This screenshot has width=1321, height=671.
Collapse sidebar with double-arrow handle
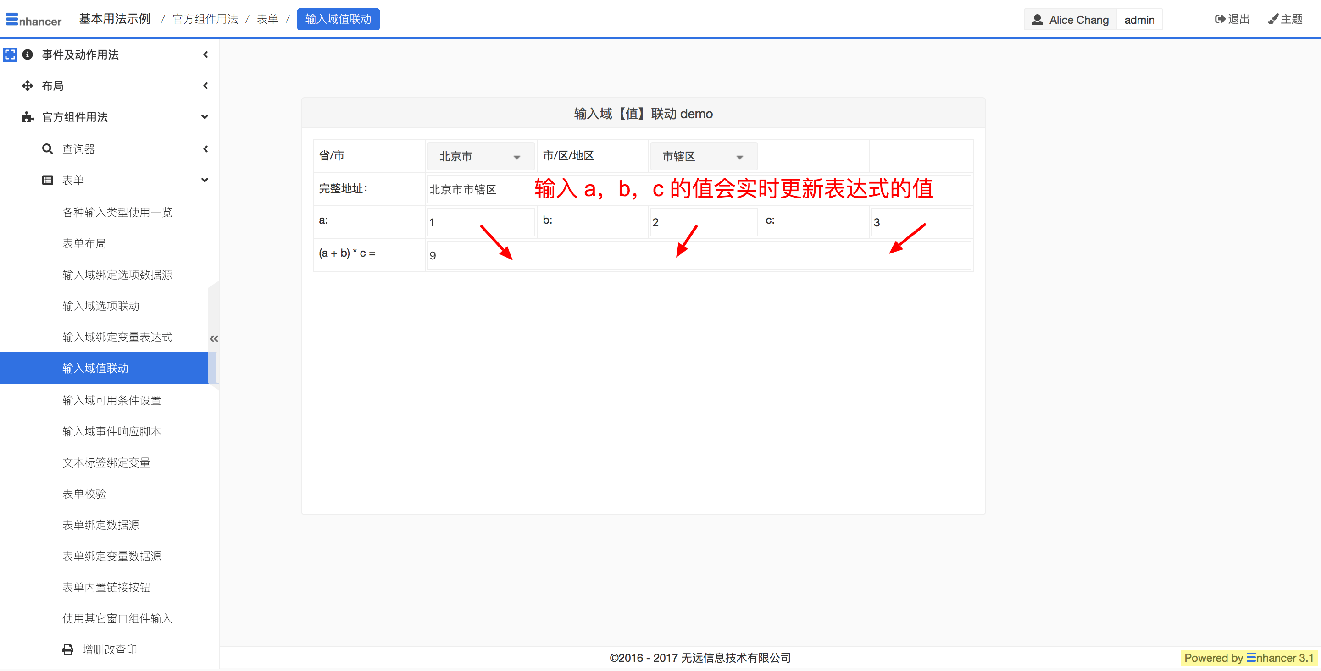tap(214, 338)
